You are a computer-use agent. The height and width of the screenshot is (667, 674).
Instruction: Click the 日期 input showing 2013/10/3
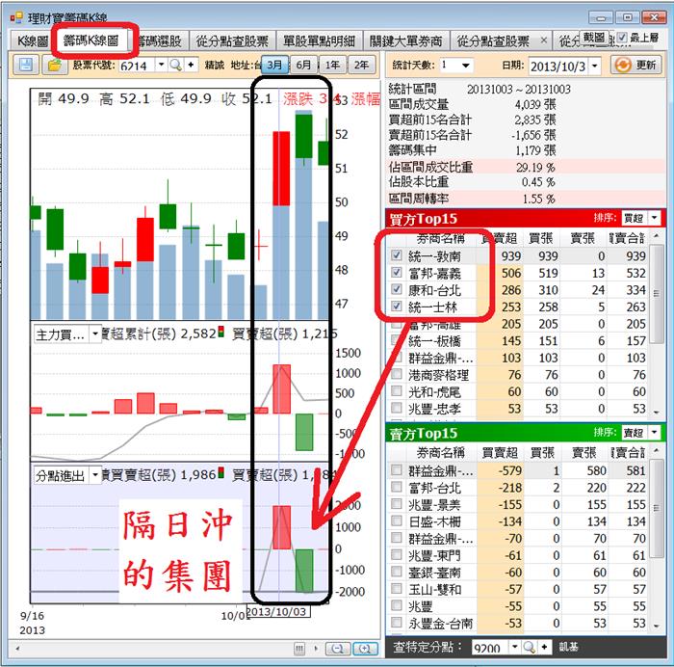(558, 67)
